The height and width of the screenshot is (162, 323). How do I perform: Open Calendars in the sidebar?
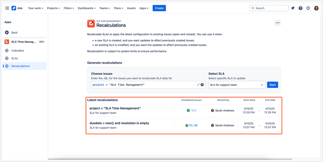click(x=17, y=51)
